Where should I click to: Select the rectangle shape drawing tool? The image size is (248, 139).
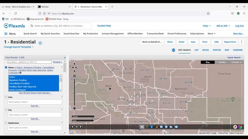coord(161,127)
